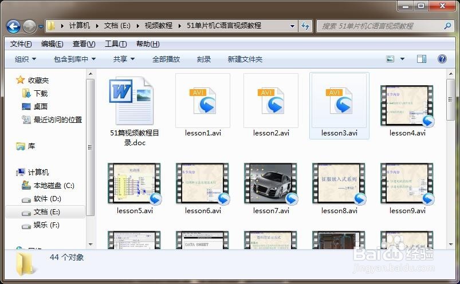460x284 pixels.
Task: Open the view options dropdown arrow
Action: [x=402, y=59]
